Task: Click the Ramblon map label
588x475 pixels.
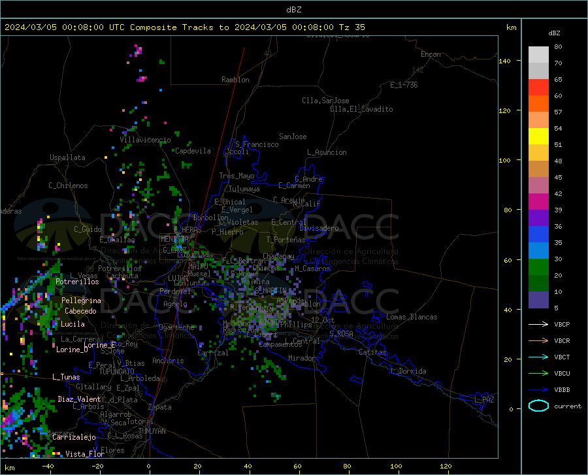Action: (x=235, y=80)
